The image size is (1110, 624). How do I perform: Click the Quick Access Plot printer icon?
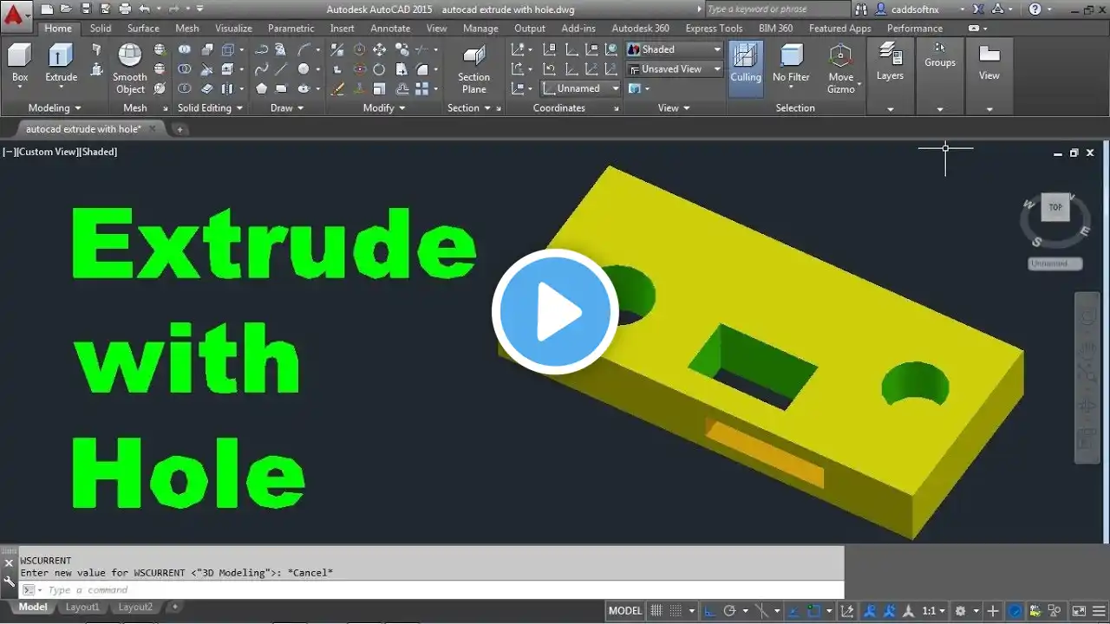pos(125,9)
